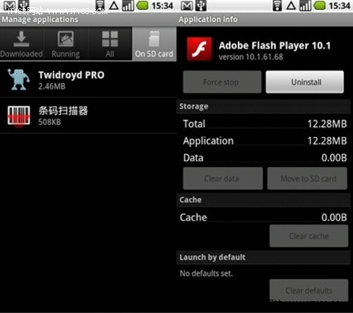The image size is (353, 313).
Task: Click the Manage applications title bar
Action: pos(88,19)
